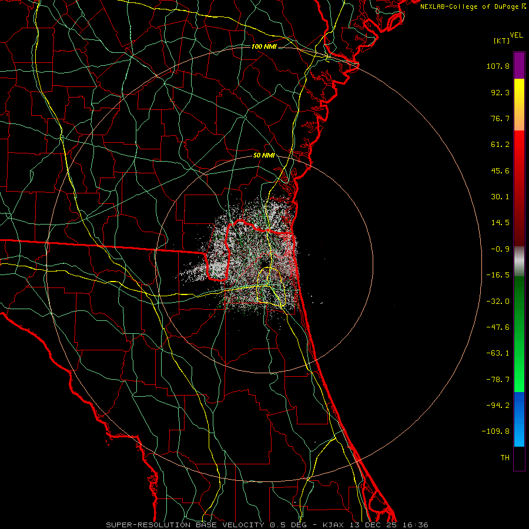Viewport: 529px width, 529px height.
Task: Click the -47.6 scale value
Action: tap(498, 327)
